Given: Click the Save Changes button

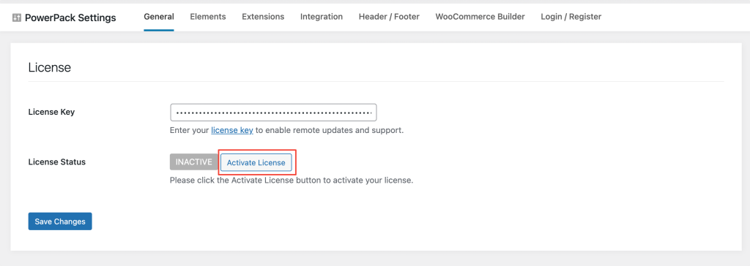Looking at the screenshot, I should coord(60,221).
